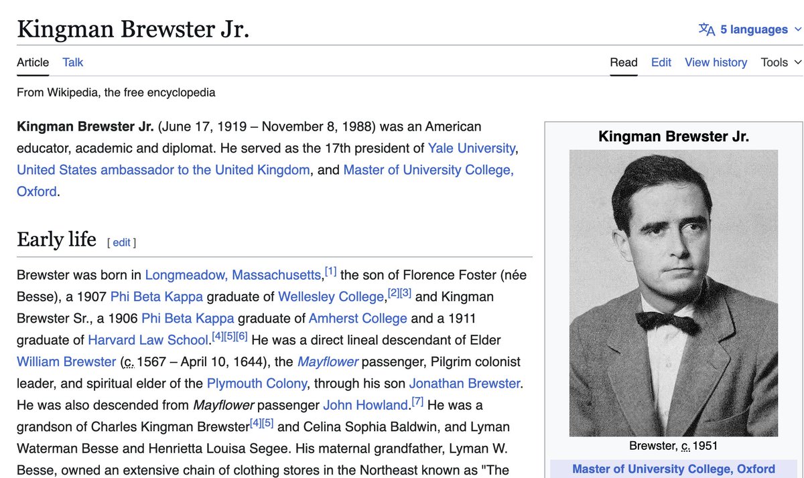Open the Edit tab
The width and height of the screenshot is (804, 478).
coord(661,62)
